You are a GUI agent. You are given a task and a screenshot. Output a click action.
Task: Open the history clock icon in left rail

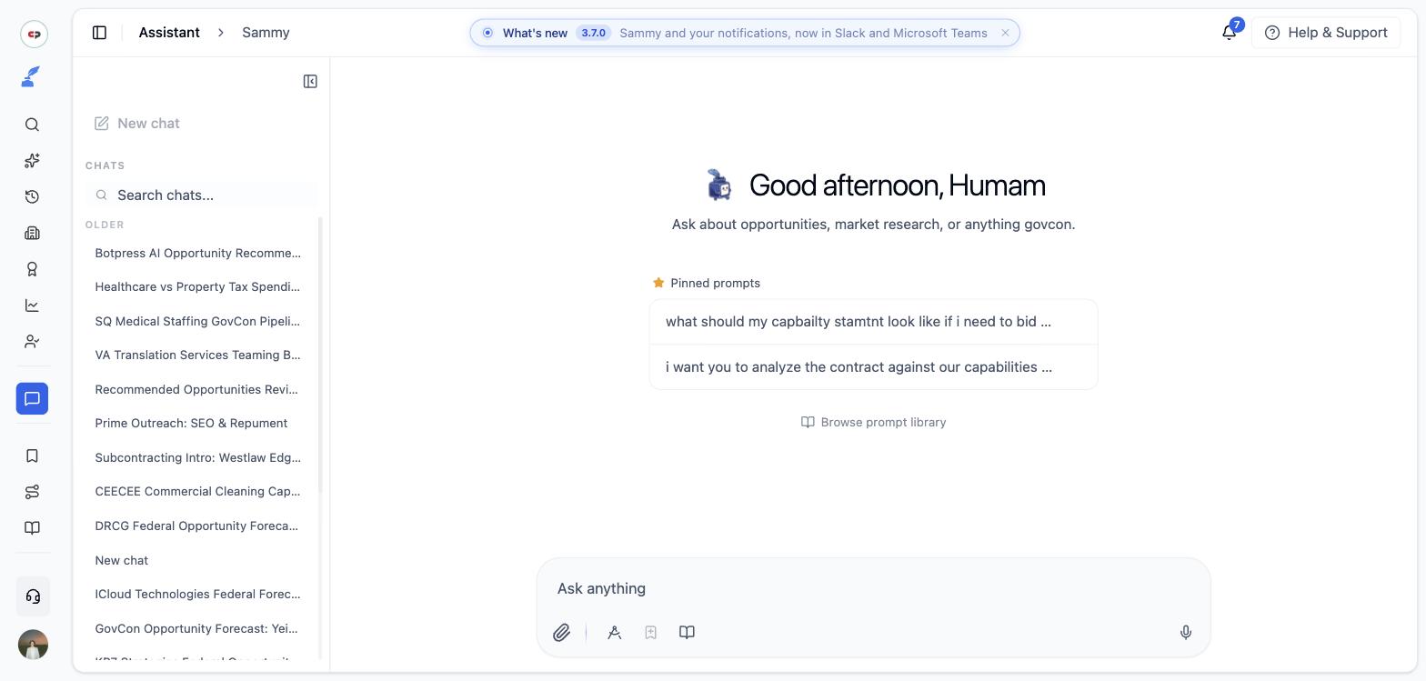(x=32, y=196)
